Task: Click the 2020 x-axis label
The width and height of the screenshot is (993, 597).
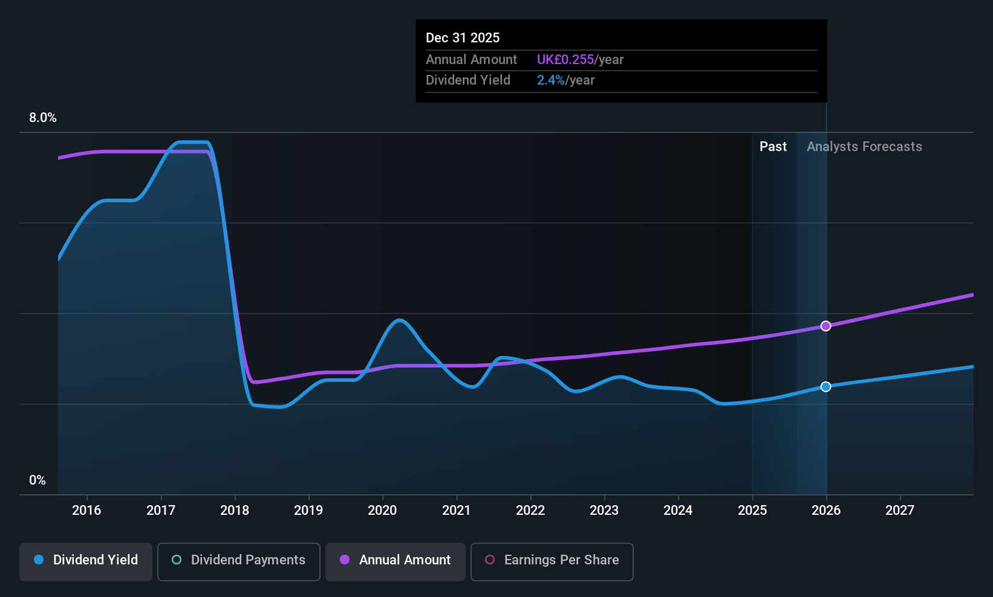Action: [x=382, y=511]
